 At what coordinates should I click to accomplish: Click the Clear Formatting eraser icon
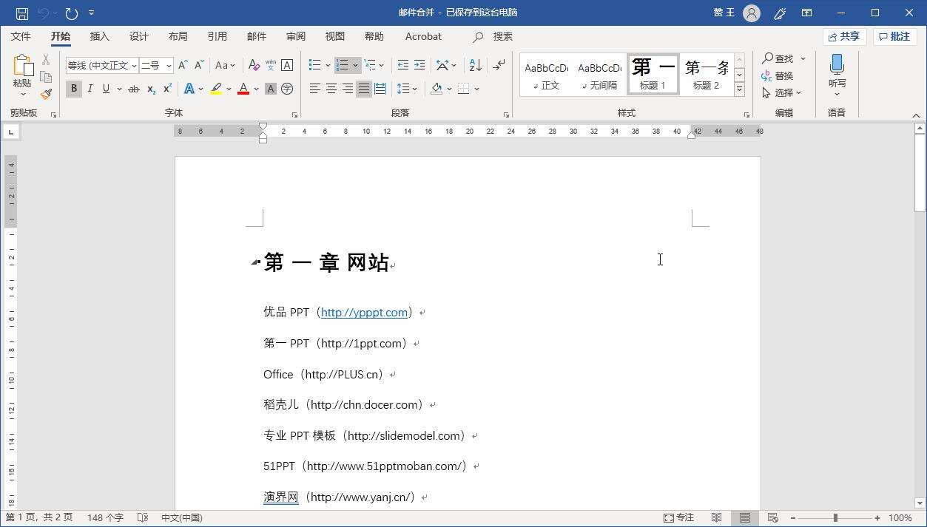click(254, 65)
